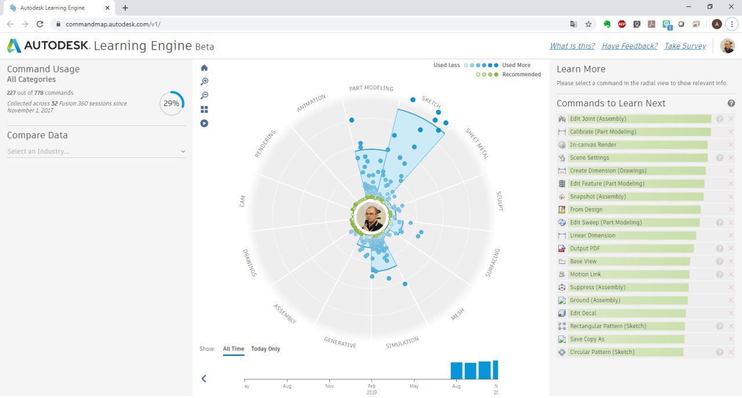Select the rightmost bar in timeline chart

pos(496,370)
